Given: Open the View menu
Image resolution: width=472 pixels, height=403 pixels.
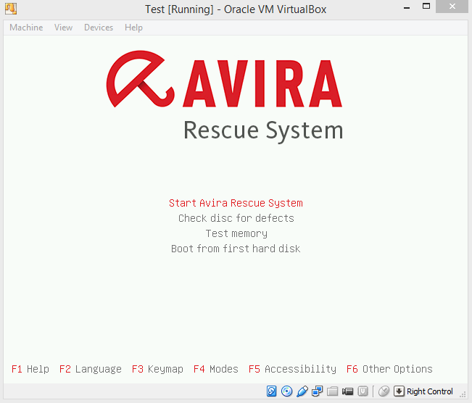Looking at the screenshot, I should (x=64, y=28).
